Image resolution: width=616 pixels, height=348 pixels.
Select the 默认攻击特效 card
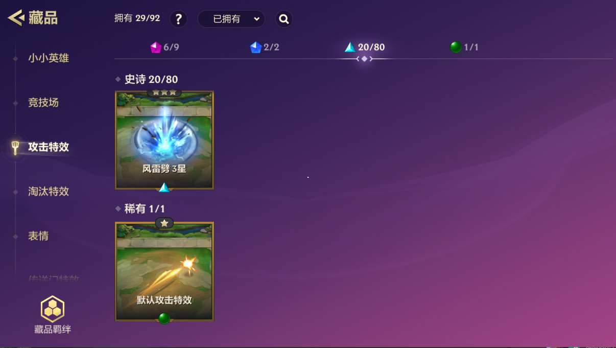(x=164, y=271)
